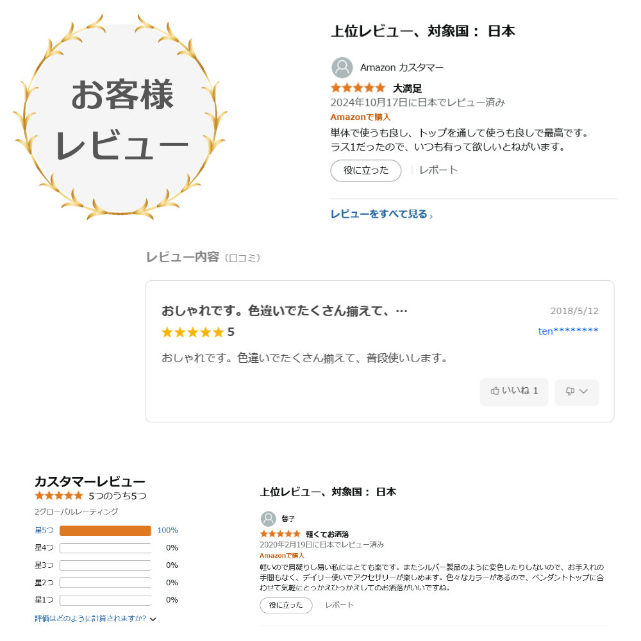Image resolution: width=641 pixels, height=641 pixels.
Task: Click the stars next to 軽くてお洒落
Action: [x=280, y=534]
